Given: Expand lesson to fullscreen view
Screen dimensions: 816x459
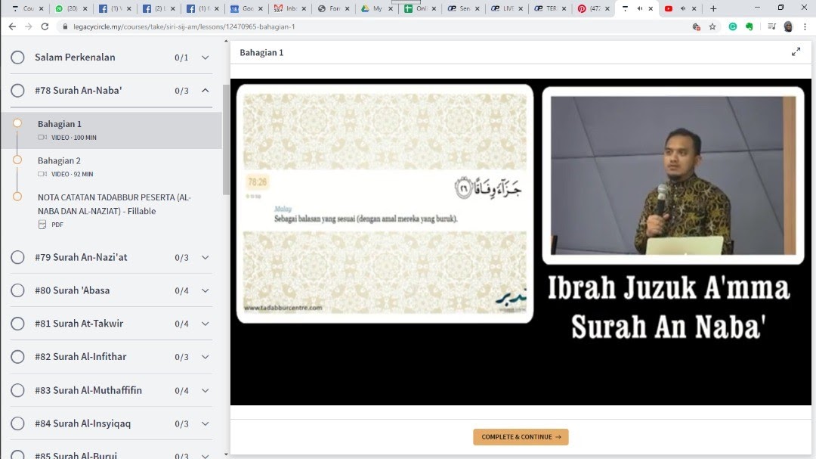Looking at the screenshot, I should [796, 51].
